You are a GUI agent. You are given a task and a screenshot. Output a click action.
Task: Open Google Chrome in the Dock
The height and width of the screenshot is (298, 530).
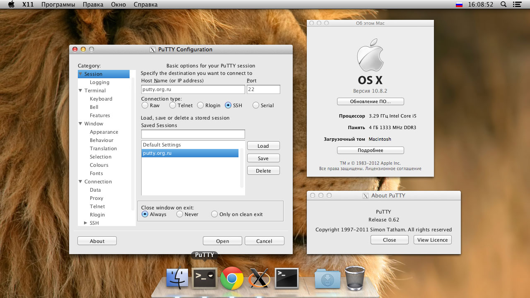[x=231, y=278]
